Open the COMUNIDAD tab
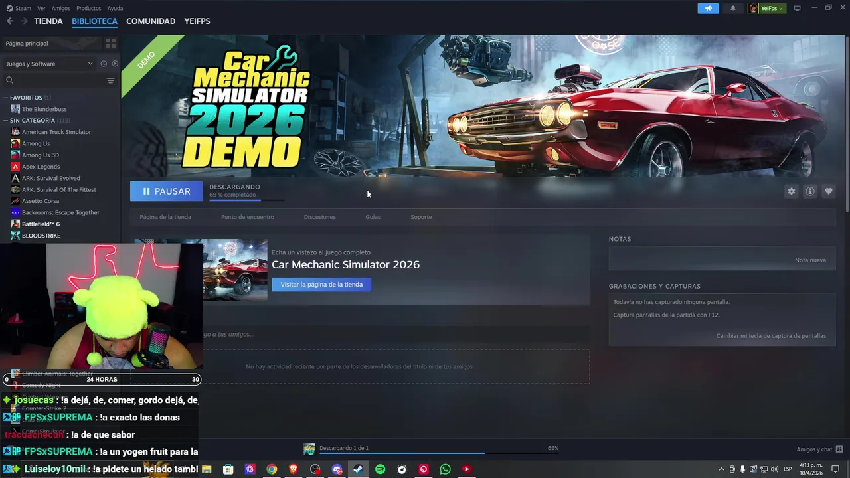 click(151, 21)
